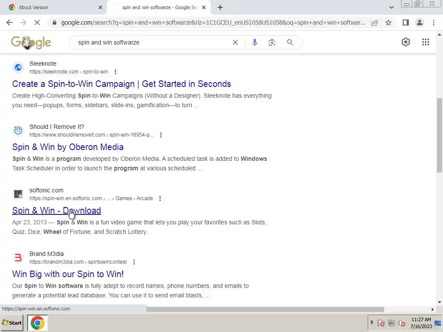Click the address bar URL
This screenshot has height=332, width=443.
[213, 22]
